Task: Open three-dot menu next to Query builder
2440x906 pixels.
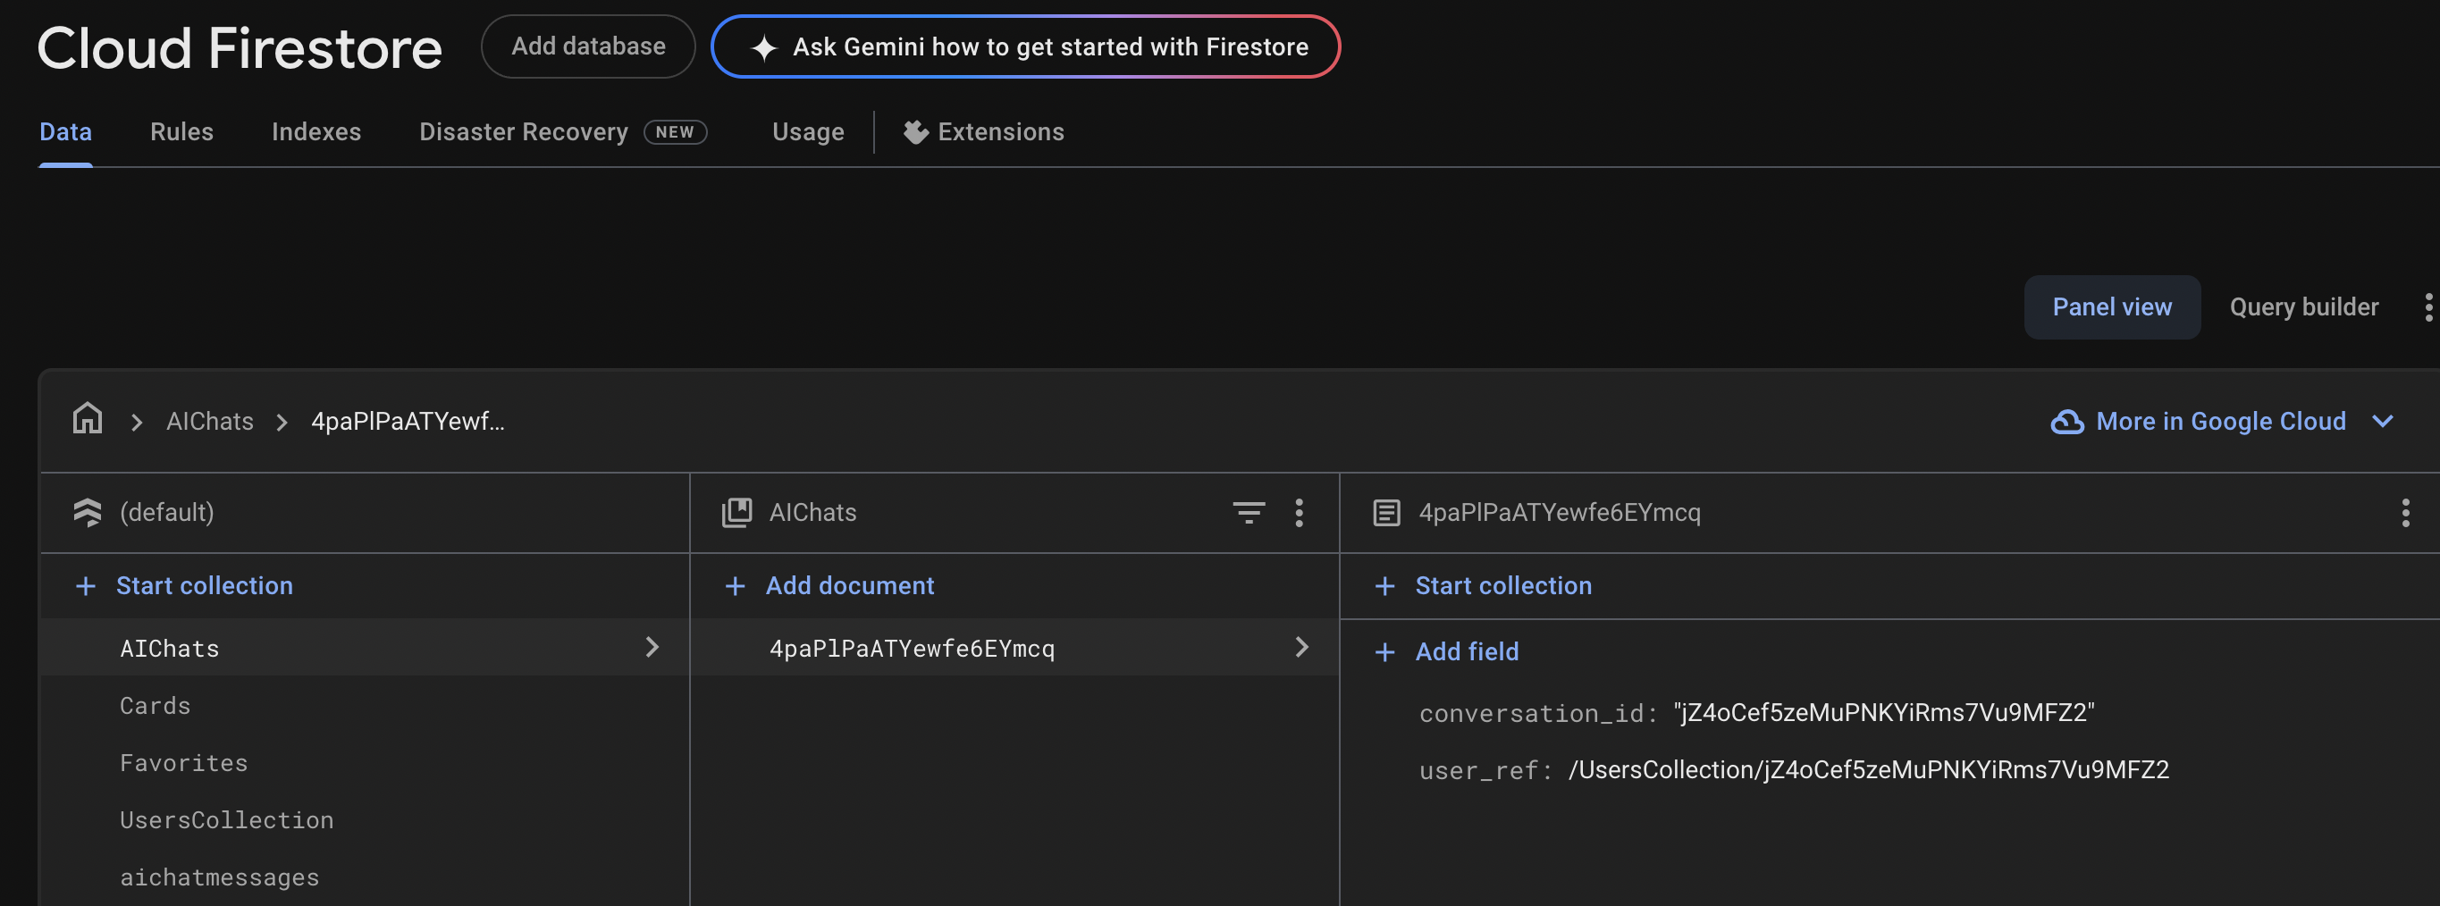Action: [2427, 307]
